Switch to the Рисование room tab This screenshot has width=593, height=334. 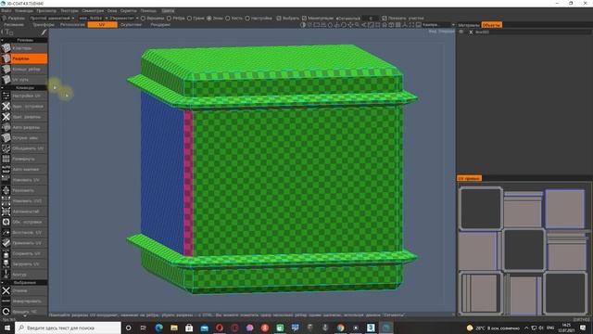coord(14,25)
